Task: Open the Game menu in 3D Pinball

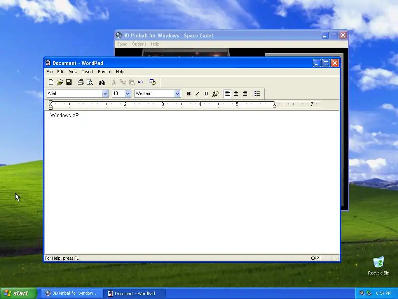Action: tap(122, 44)
